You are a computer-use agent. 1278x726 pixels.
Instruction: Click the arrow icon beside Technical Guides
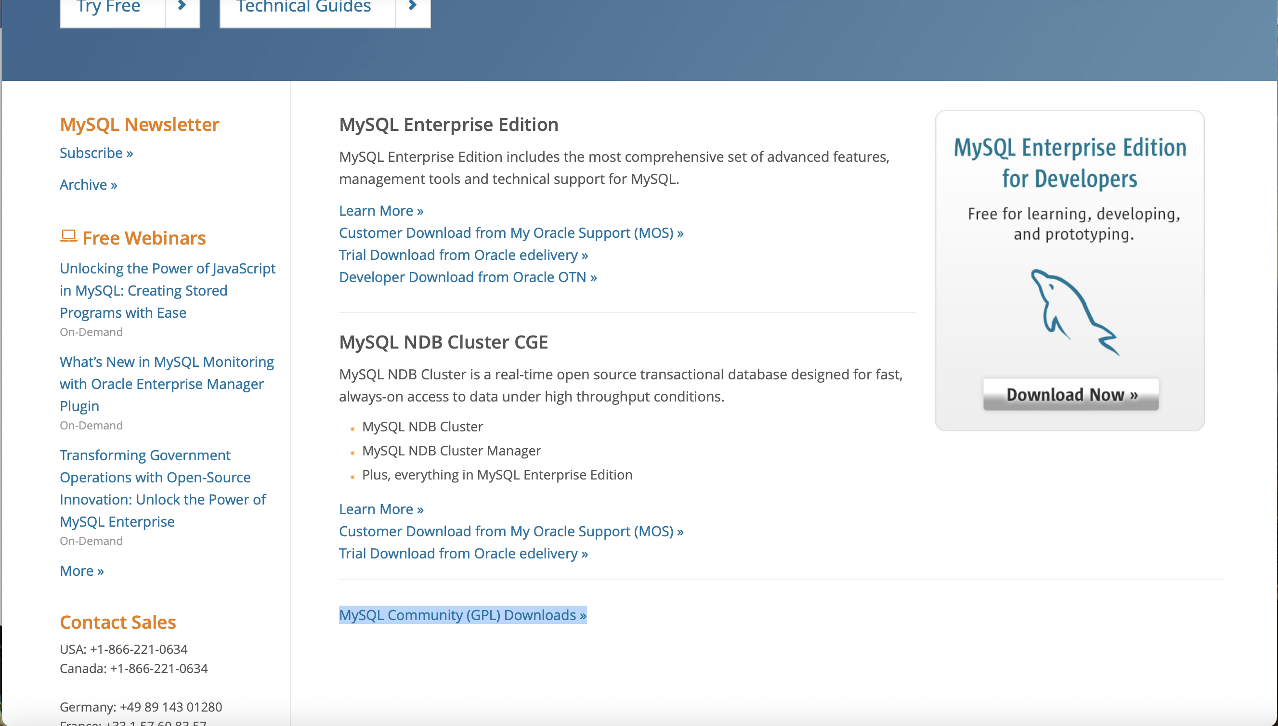412,7
